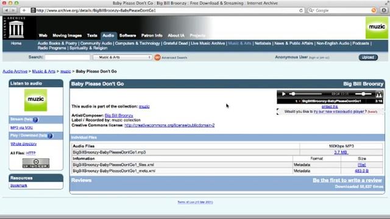Click MP3 via M3U stream link

tap(22, 128)
